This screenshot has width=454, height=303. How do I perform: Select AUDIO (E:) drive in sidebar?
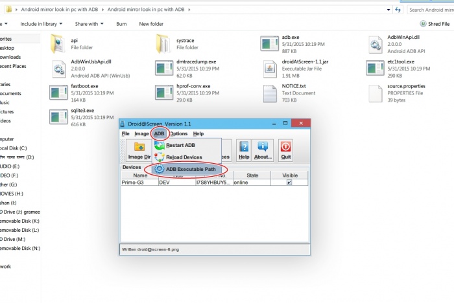pyautogui.click(x=10, y=166)
